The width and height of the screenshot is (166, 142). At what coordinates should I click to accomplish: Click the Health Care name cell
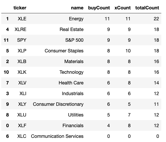click(71, 83)
